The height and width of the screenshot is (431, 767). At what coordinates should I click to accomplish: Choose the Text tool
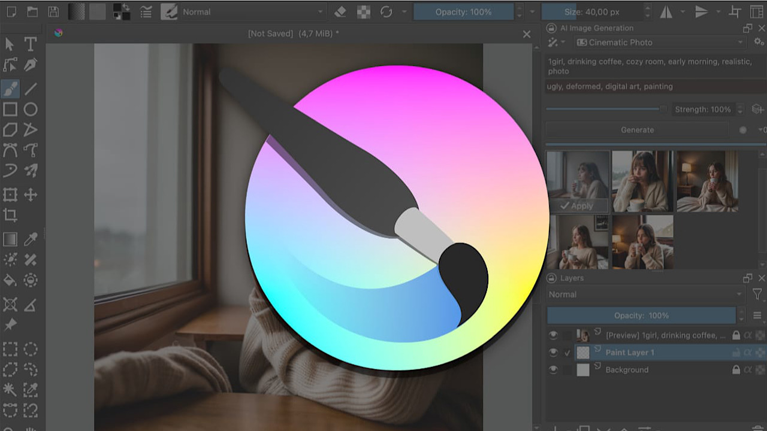click(x=31, y=44)
